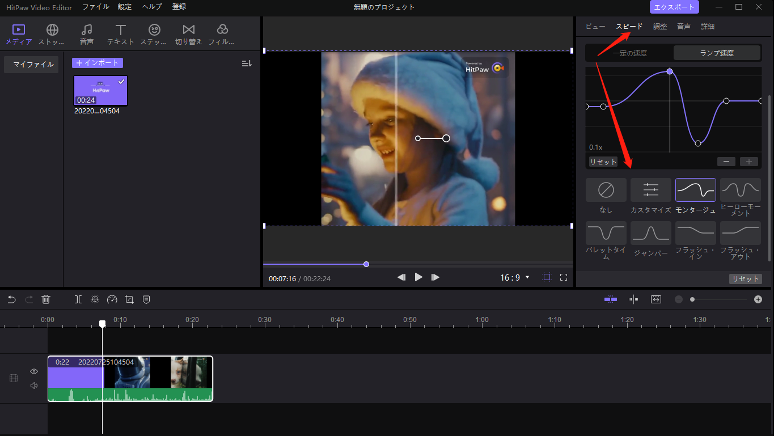Open the 16:9 aspect ratio dropdown

click(514, 277)
